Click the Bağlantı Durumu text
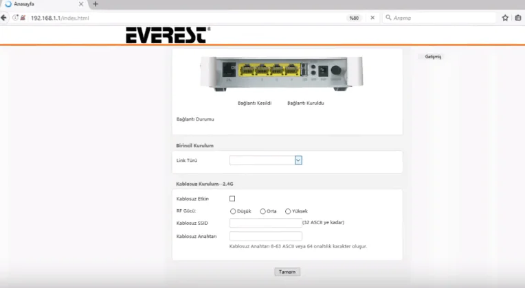 (195, 119)
